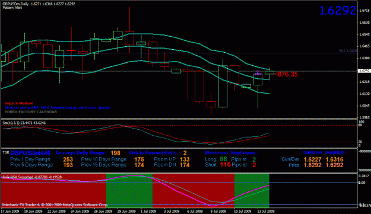
Task: Click the '29 Jun 2009' date on the time axis
Action: click(x=126, y=211)
